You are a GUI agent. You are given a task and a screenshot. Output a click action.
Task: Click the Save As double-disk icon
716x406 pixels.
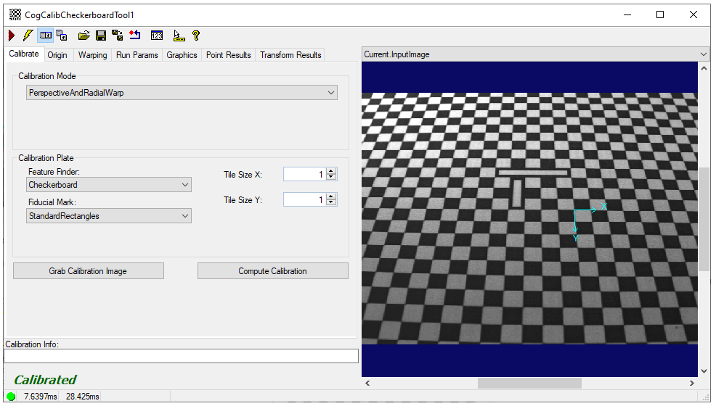(118, 35)
